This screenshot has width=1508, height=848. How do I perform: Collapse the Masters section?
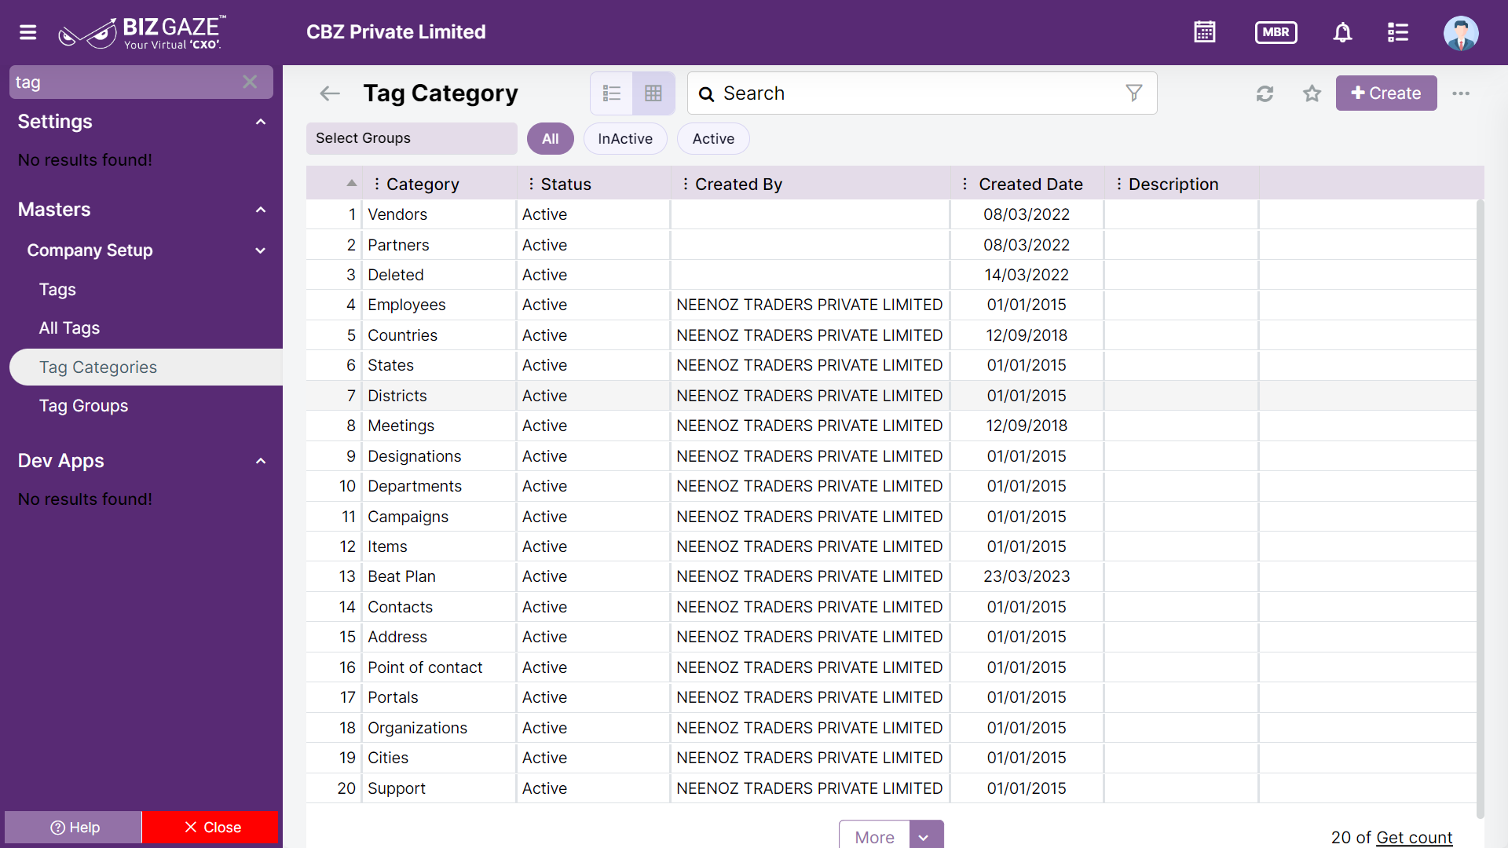pyautogui.click(x=261, y=210)
